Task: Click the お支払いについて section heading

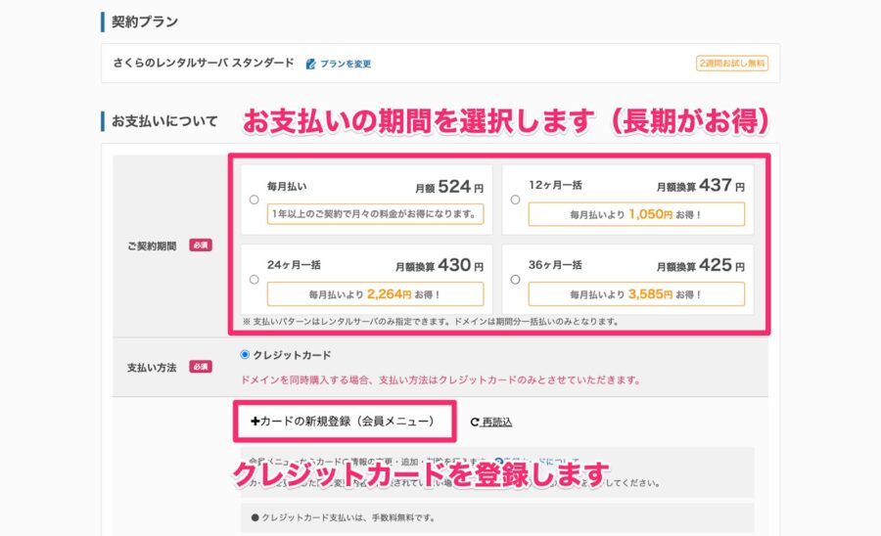Action: point(164,121)
